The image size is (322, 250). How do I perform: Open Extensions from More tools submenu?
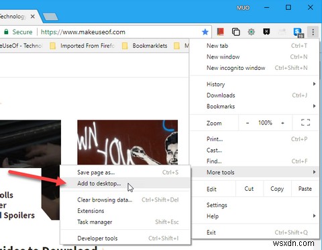tap(125, 211)
